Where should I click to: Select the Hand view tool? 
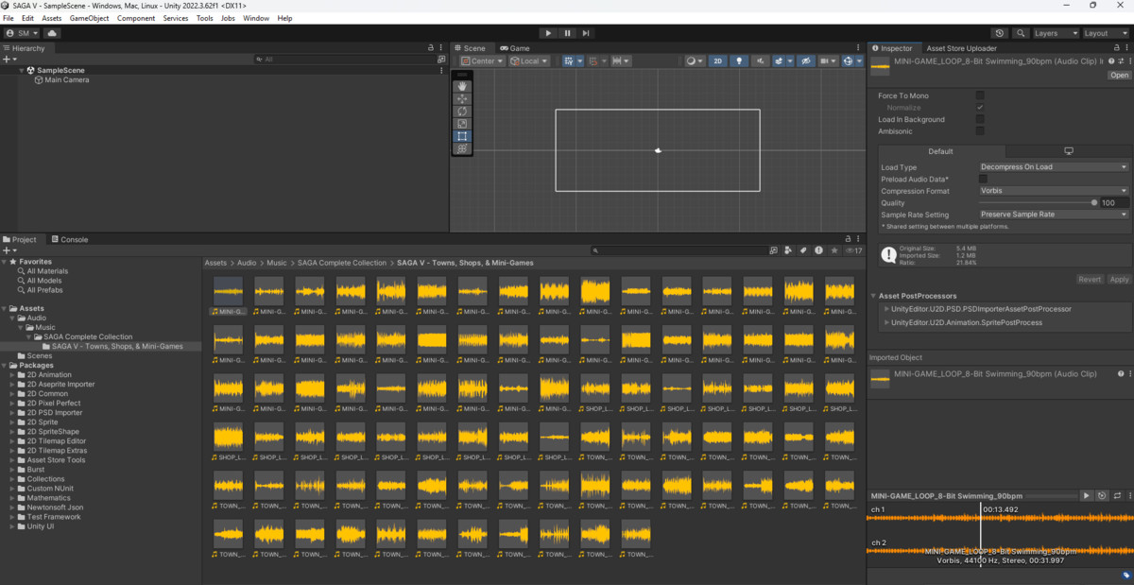[x=462, y=86]
